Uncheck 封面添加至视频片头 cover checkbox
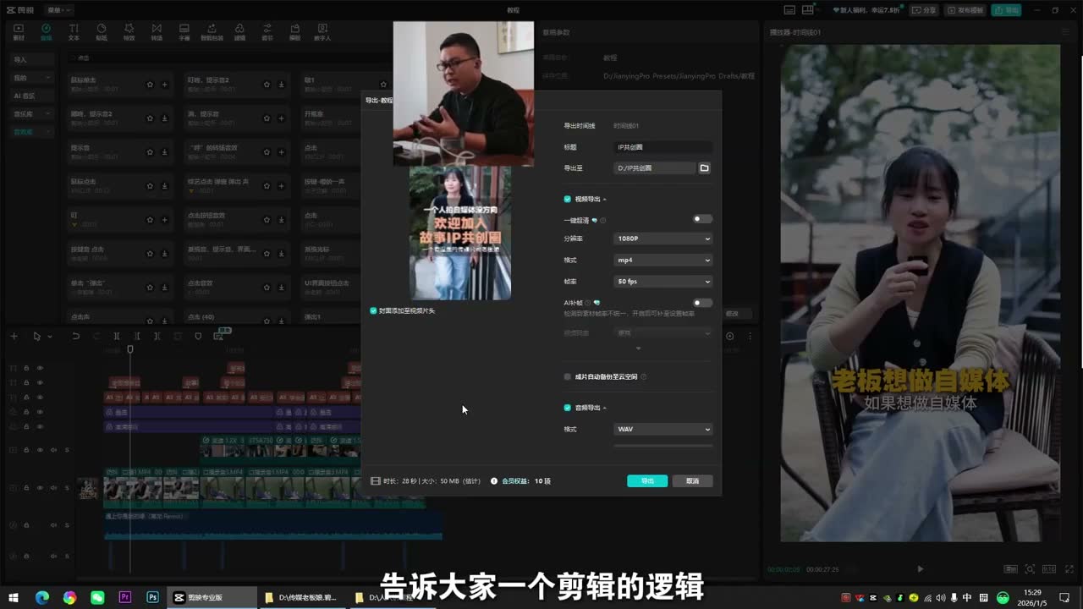 click(x=374, y=310)
